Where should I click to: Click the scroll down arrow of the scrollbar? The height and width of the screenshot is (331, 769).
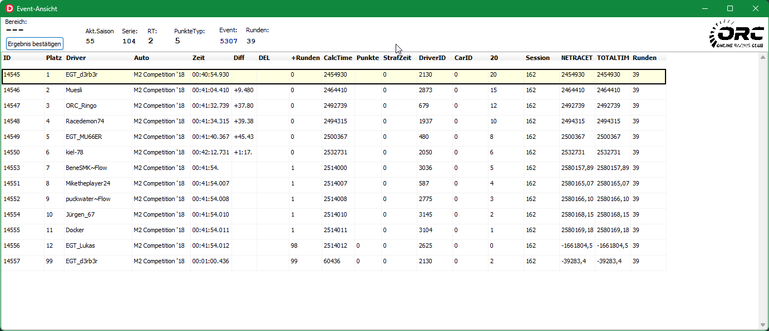[763, 325]
